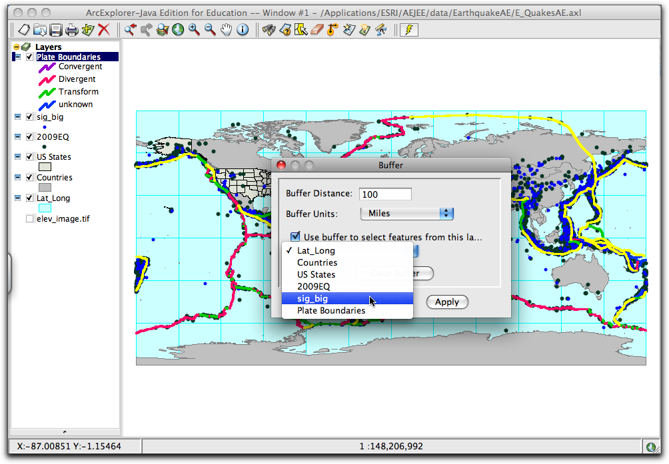Image resolution: width=669 pixels, height=464 pixels.
Task: Click the map icon with sparkle
Action: click(x=349, y=30)
